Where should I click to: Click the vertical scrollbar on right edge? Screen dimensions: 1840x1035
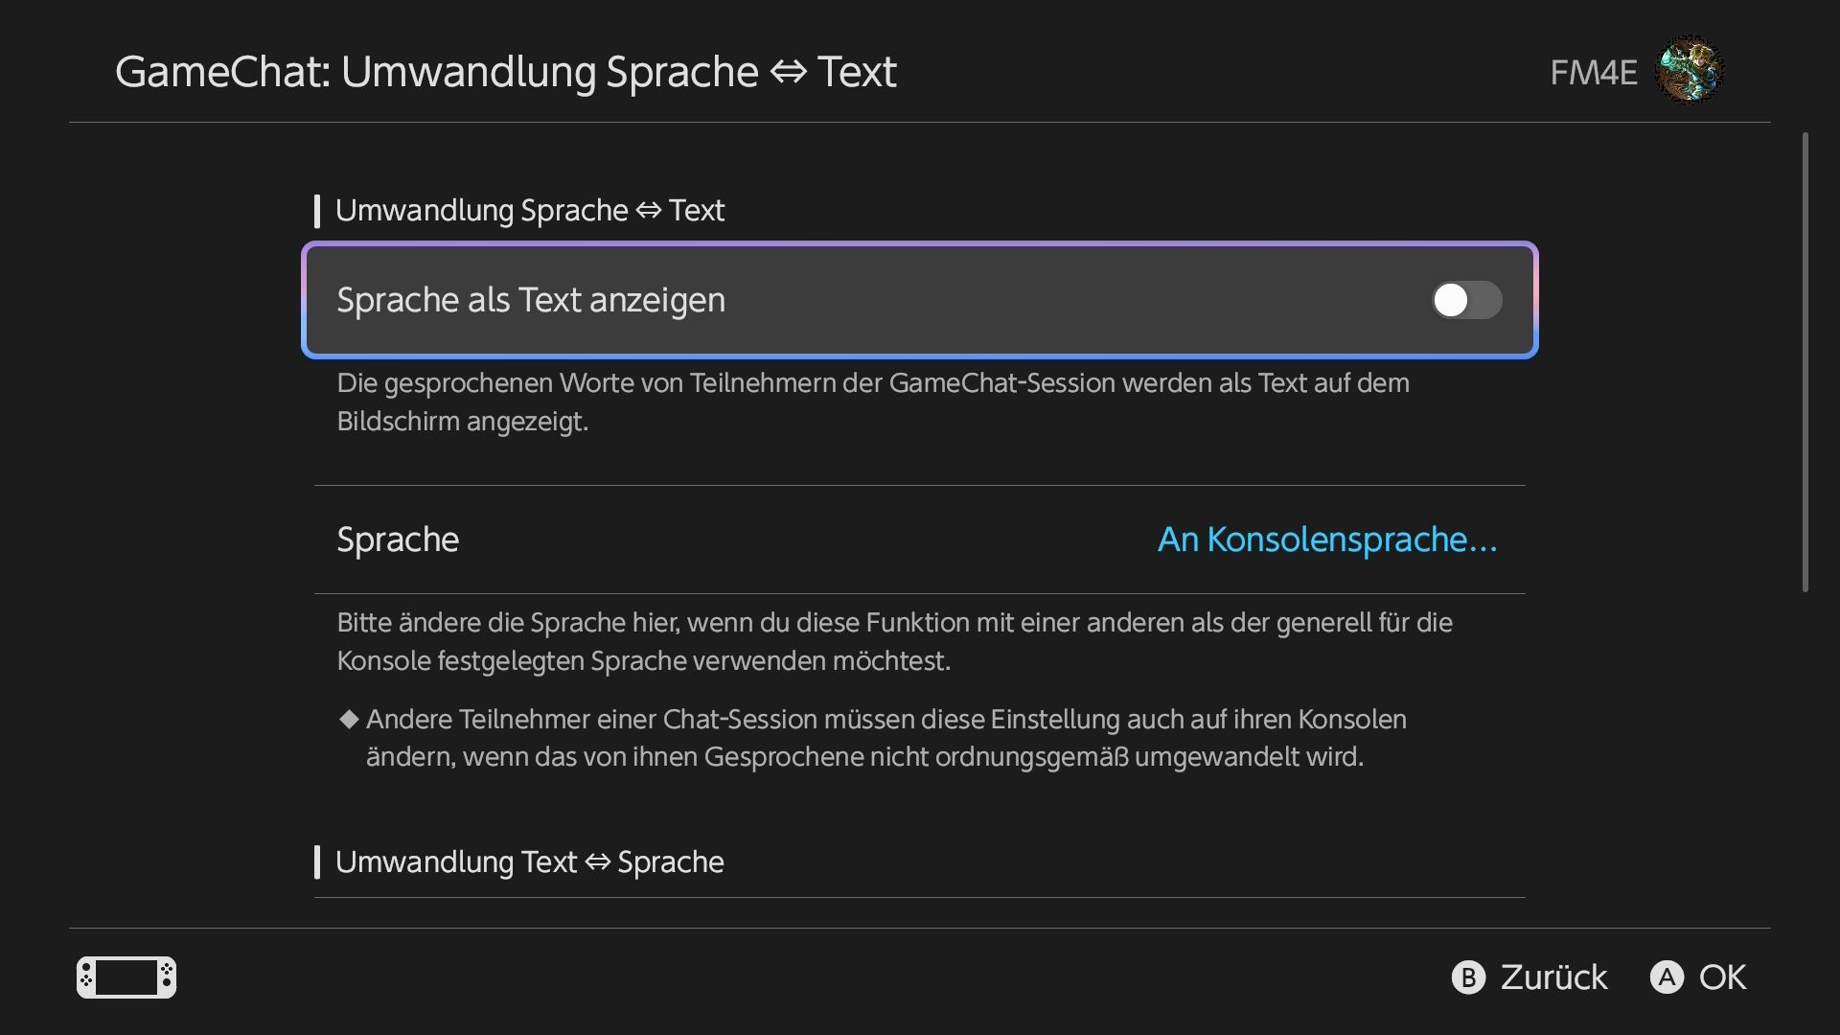1805,362
